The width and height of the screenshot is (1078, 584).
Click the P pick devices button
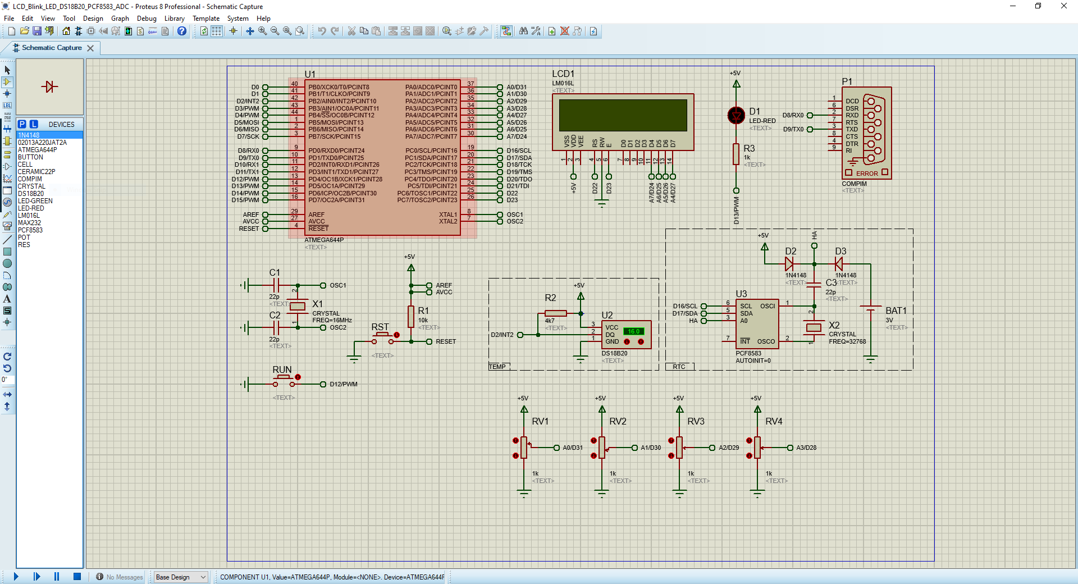(22, 124)
